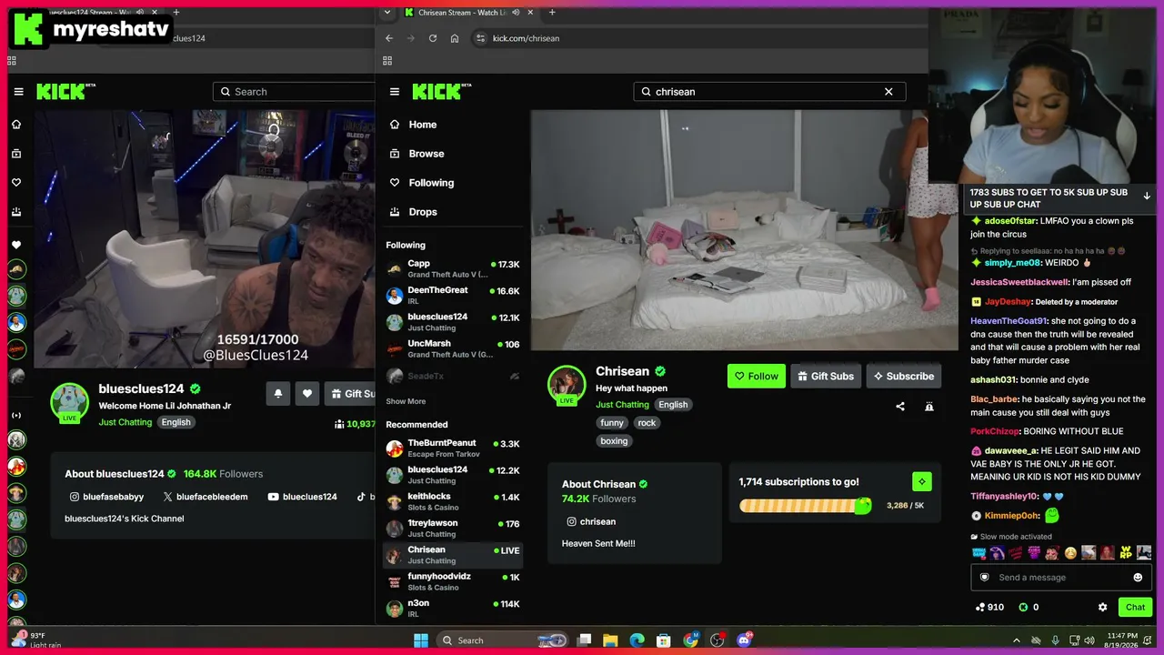Click Gift Subs on Chrisean channel
Viewport: 1164px width, 655px height.
click(826, 377)
